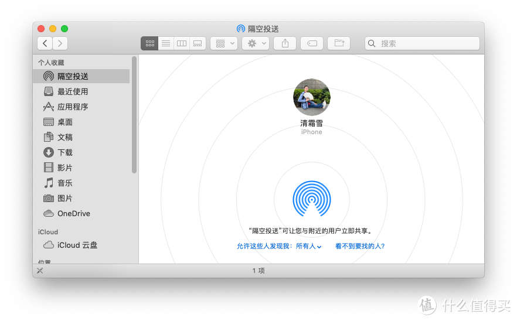Click the documents icon beside 文稿
Image resolution: width=517 pixels, height=321 pixels.
(x=49, y=137)
